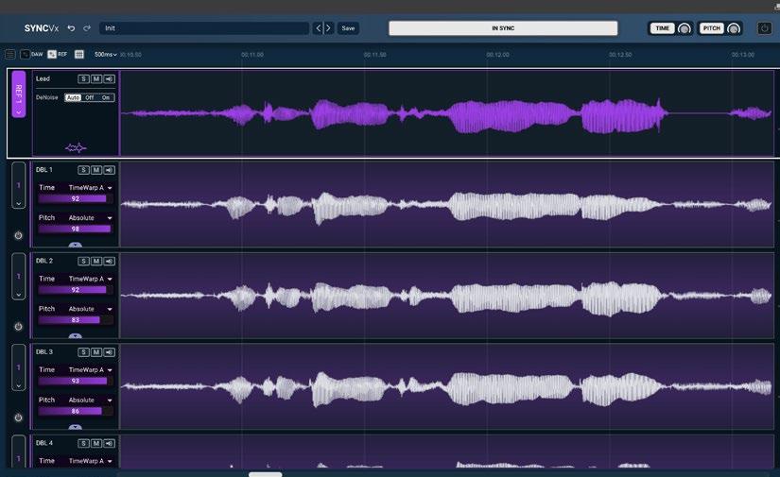Solo the Lead track
The image size is (780, 477).
(x=83, y=79)
